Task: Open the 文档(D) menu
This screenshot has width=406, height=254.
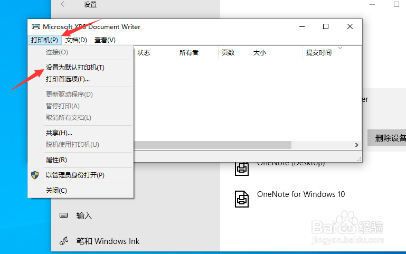Action: pos(76,40)
